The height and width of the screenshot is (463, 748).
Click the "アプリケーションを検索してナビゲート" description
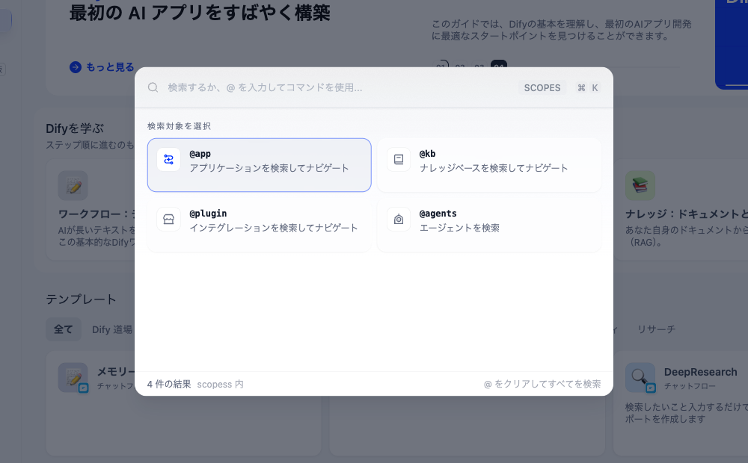269,168
